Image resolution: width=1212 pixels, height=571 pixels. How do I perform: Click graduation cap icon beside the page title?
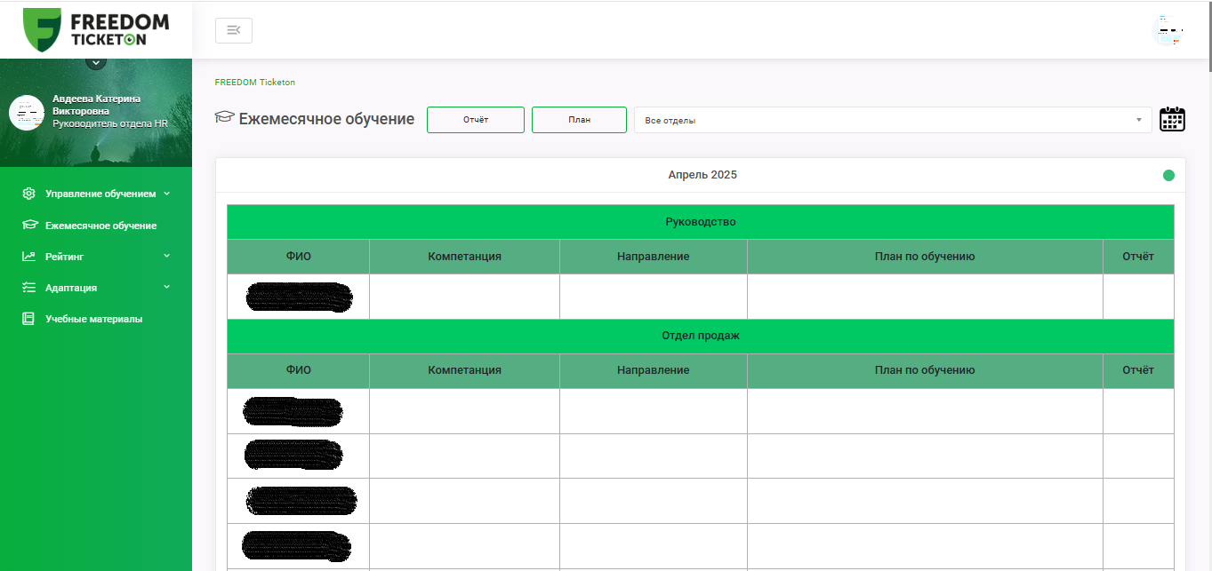(x=224, y=118)
